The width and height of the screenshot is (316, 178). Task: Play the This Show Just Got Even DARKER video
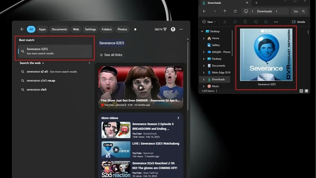pyautogui.click(x=141, y=87)
